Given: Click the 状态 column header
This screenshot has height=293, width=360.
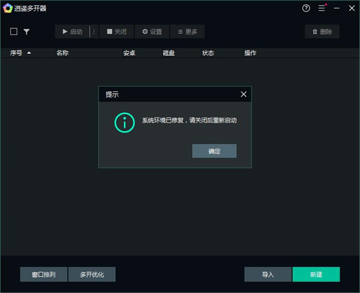Looking at the screenshot, I should (x=208, y=53).
